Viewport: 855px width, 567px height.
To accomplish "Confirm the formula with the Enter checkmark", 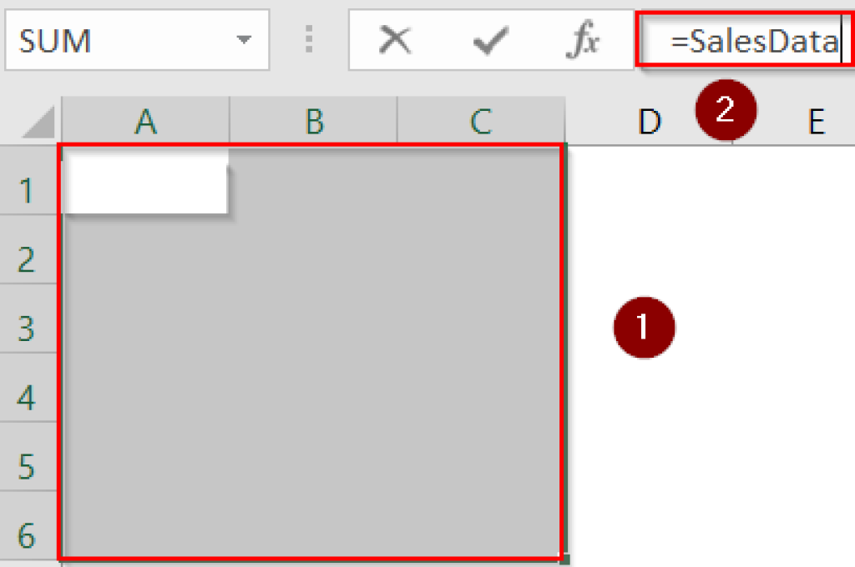I will pos(489,40).
